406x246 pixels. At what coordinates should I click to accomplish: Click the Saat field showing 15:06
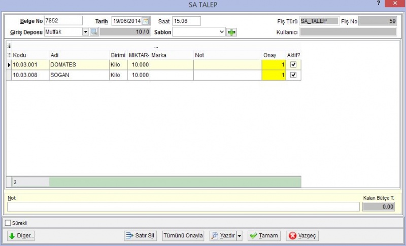186,21
